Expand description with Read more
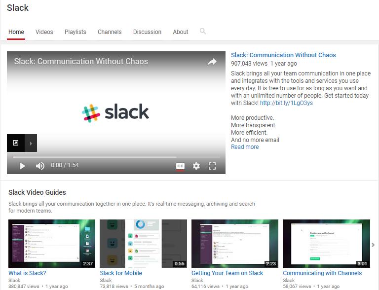This screenshot has width=379, height=290. point(245,147)
